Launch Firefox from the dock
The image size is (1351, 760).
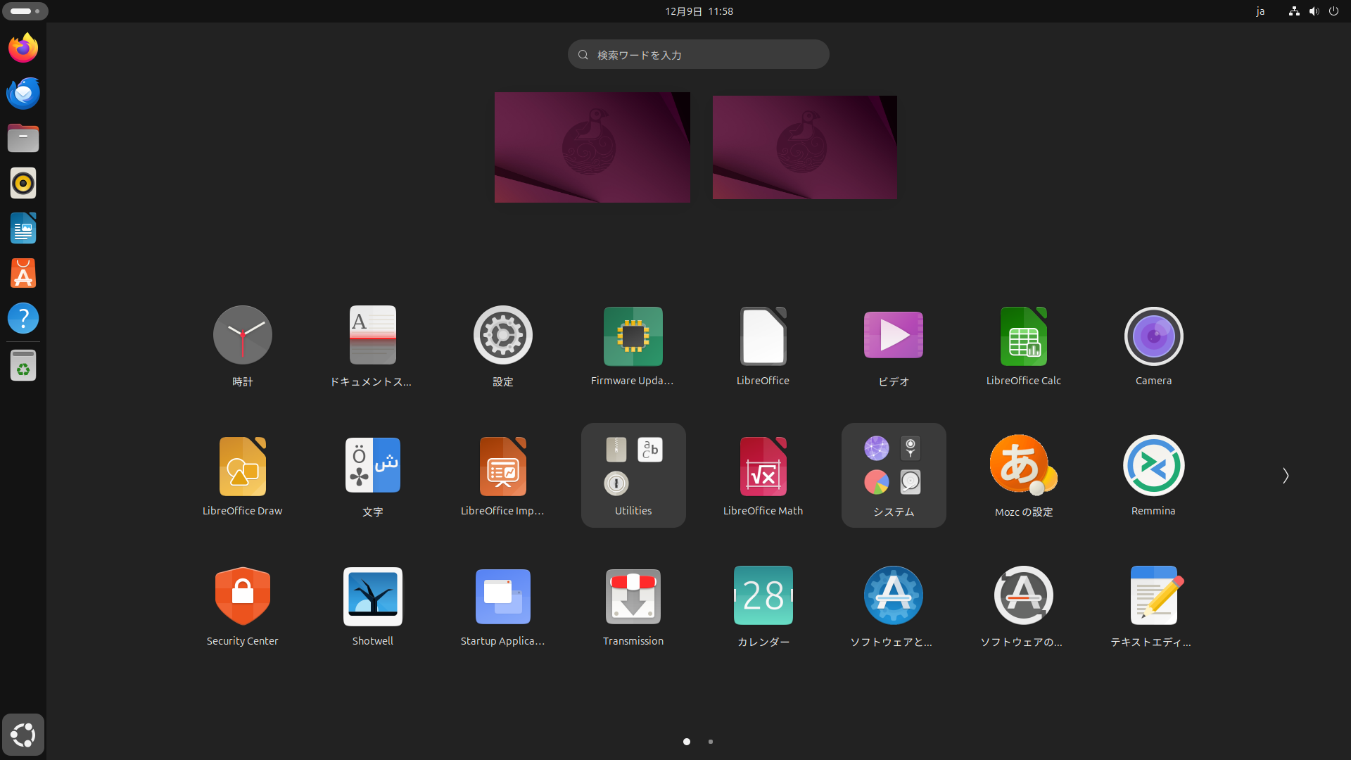tap(23, 47)
